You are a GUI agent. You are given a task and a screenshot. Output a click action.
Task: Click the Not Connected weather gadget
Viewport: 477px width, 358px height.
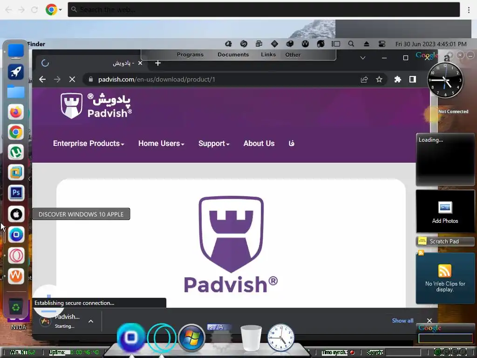pyautogui.click(x=446, y=115)
